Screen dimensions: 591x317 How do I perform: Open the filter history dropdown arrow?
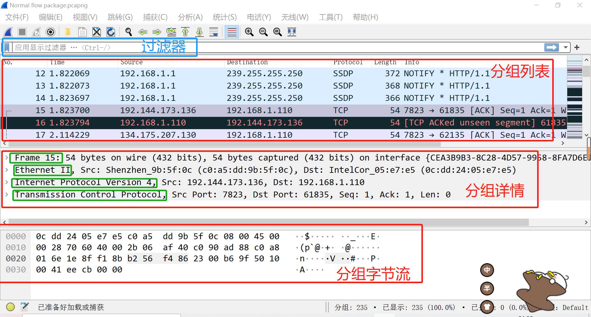[x=566, y=47]
